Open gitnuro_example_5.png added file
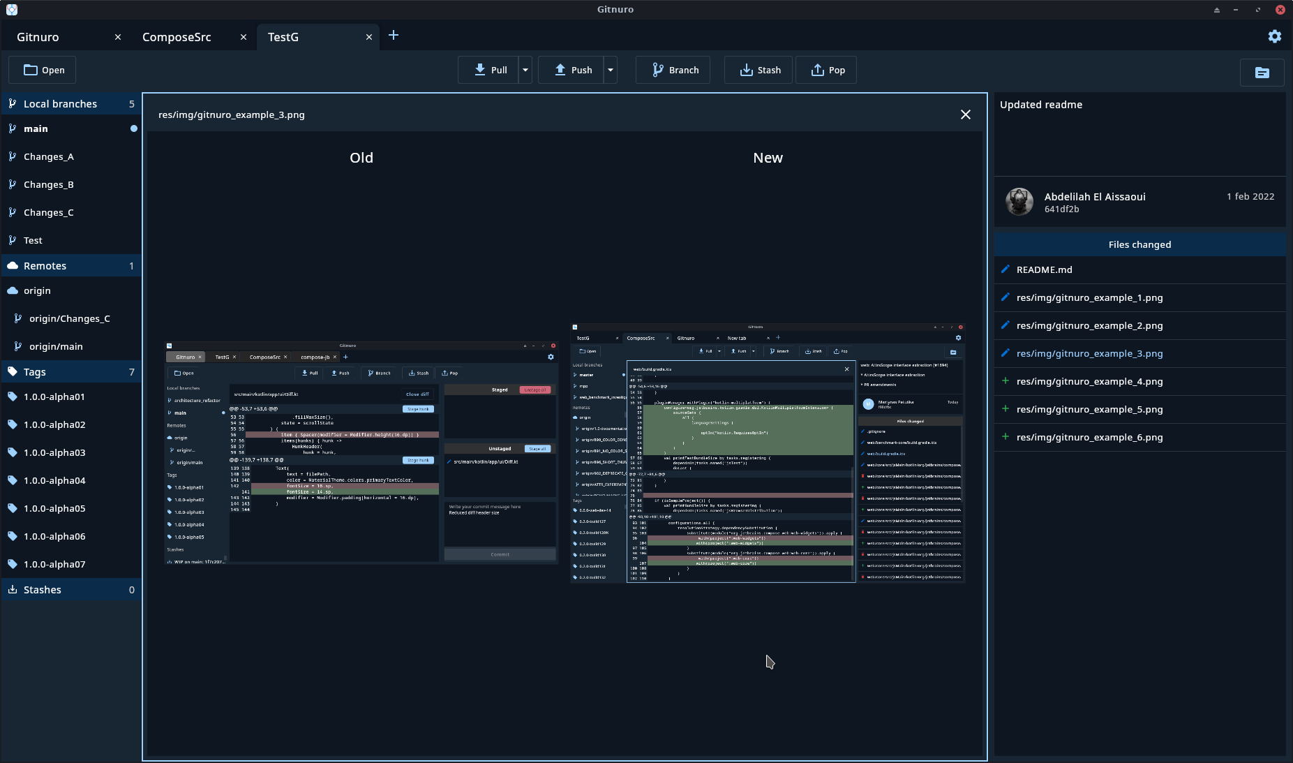The image size is (1293, 763). pos(1139,409)
